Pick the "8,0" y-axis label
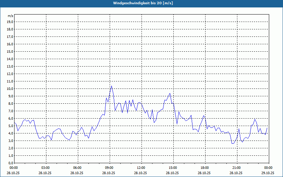Image resolution: width=283 pixels, height=177 pixels. (11, 103)
